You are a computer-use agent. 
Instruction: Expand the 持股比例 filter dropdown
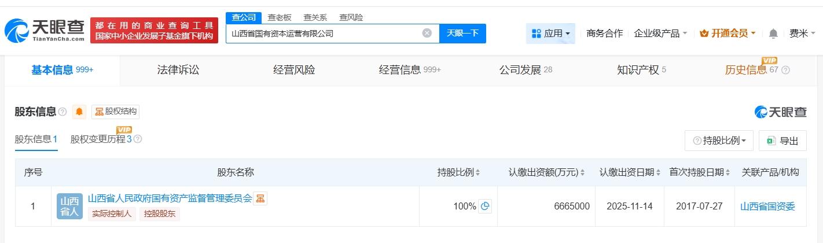tap(719, 141)
